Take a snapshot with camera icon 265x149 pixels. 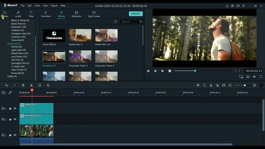(248, 77)
